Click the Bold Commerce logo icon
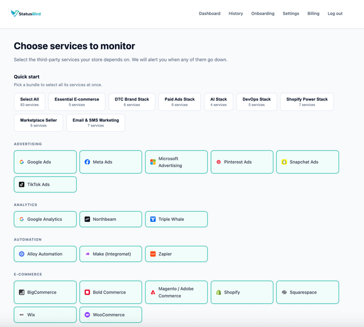This screenshot has height=327, width=364. (87, 292)
